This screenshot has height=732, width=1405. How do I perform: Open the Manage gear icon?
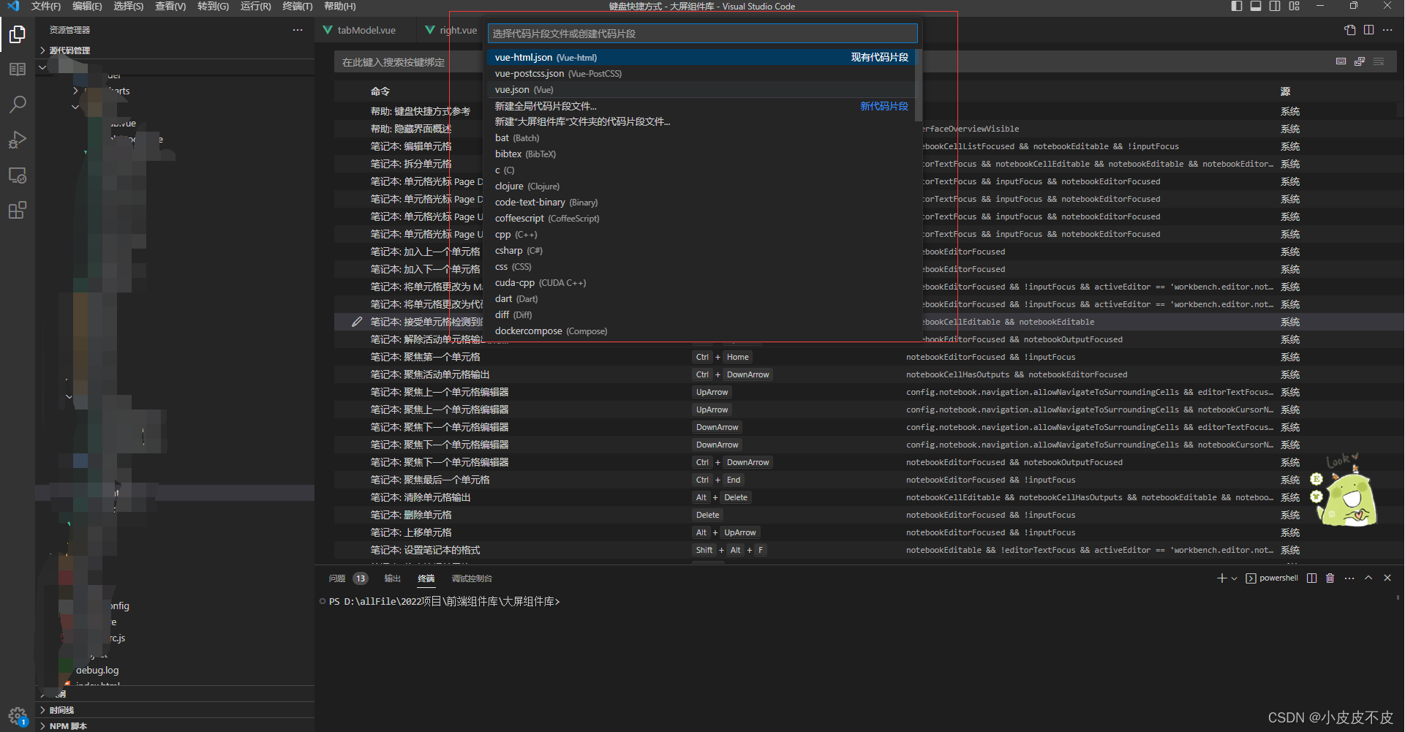pos(18,715)
